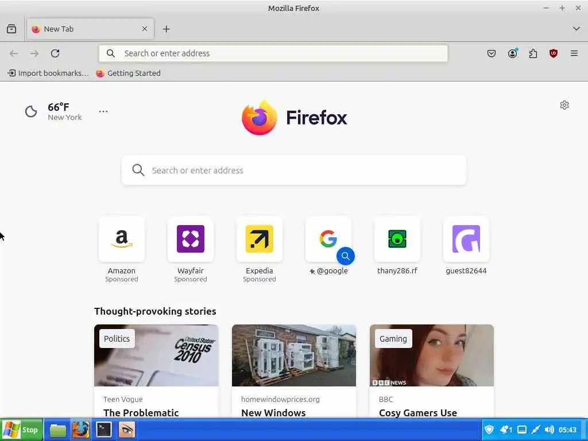Open the BBC gaming story image
Screen dimensions: 588x441
[x=432, y=355]
